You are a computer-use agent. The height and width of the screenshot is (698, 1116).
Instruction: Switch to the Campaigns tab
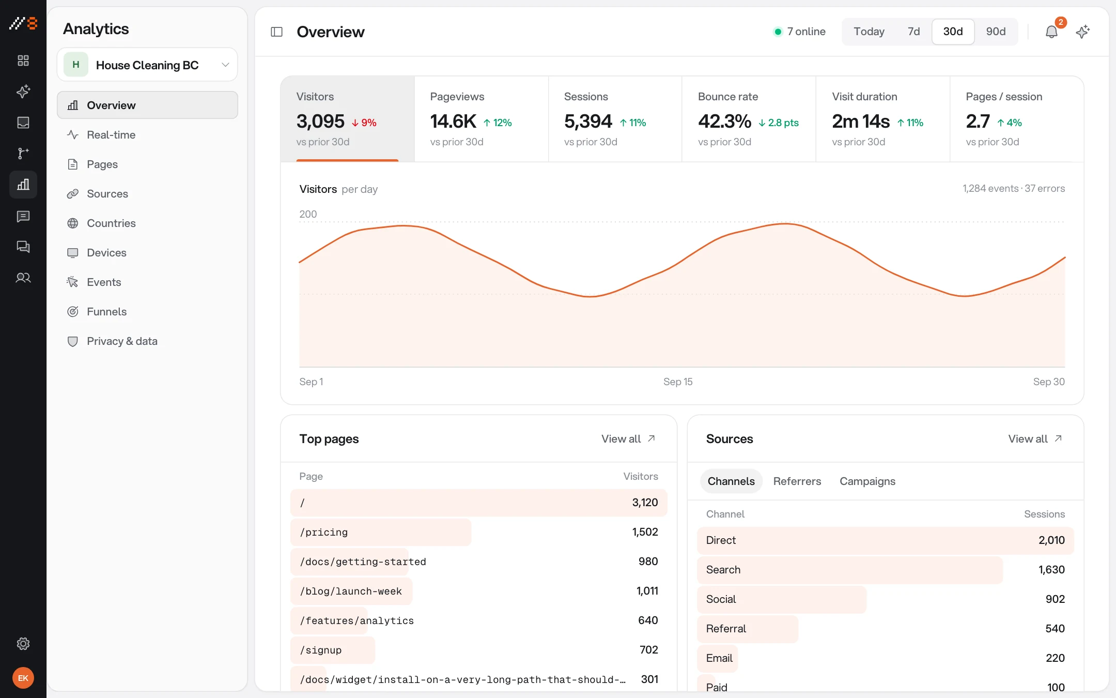867,481
